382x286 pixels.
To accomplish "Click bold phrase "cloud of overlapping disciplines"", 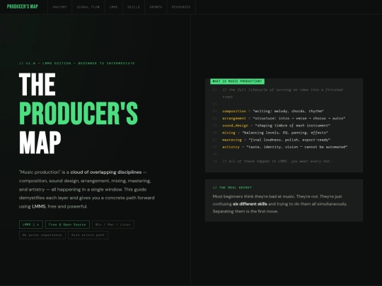I will (x=106, y=172).
